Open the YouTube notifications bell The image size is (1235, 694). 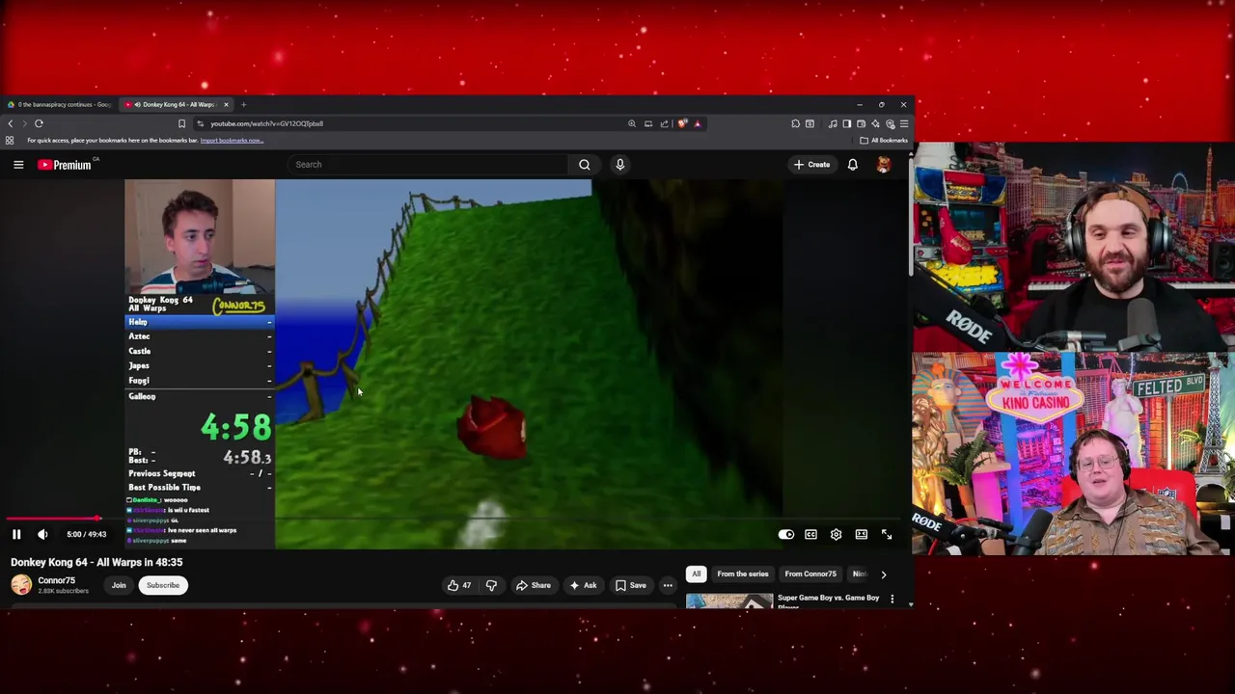pos(853,165)
